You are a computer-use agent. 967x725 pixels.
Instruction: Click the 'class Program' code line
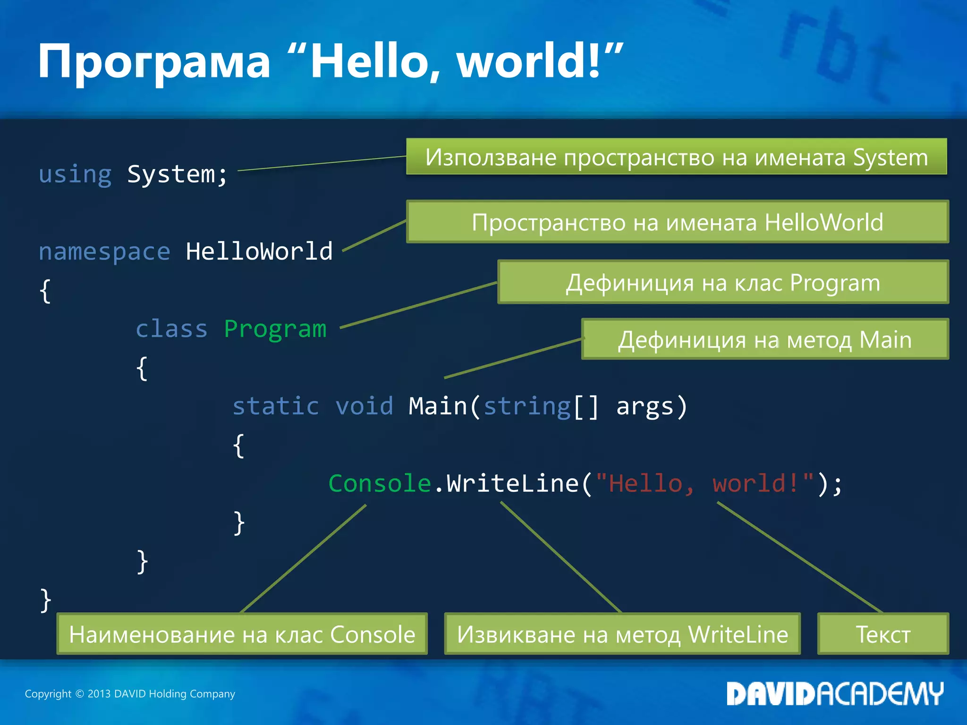[x=231, y=329]
